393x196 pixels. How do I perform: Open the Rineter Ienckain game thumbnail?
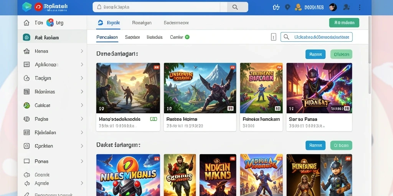(261, 88)
